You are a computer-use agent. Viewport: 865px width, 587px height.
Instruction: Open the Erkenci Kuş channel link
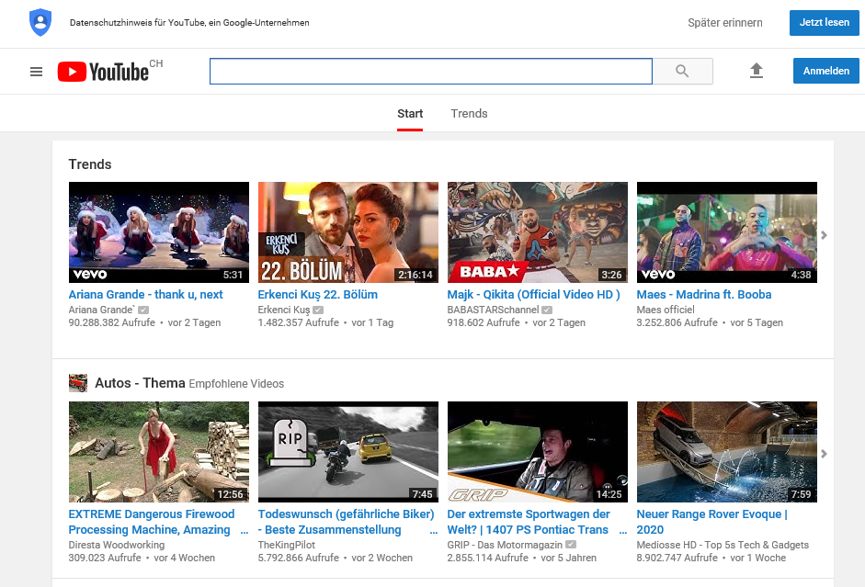[x=283, y=310]
